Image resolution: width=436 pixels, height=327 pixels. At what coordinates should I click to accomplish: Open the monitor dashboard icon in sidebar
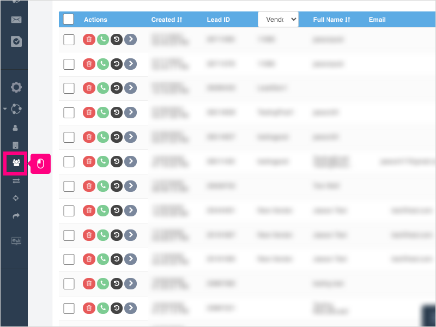pyautogui.click(x=16, y=241)
